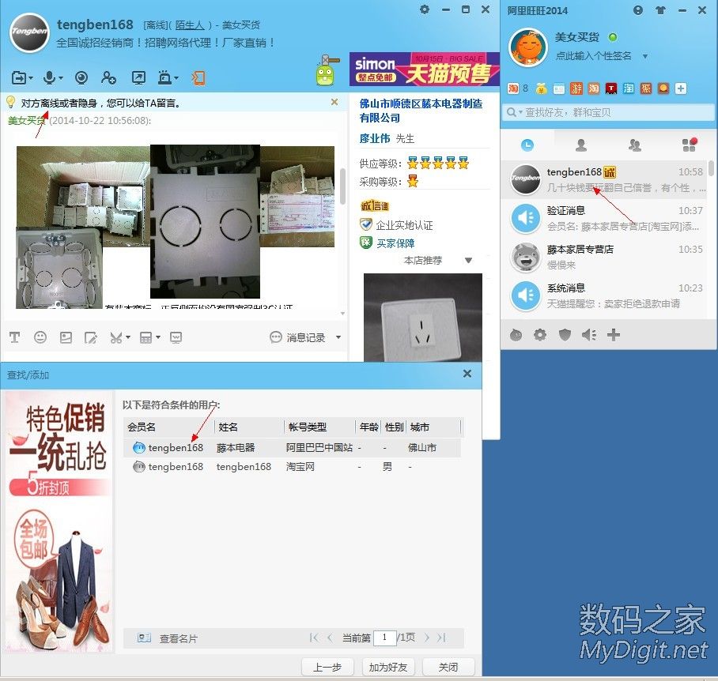The width and height of the screenshot is (718, 681).
Task: Click the 加为好友 button
Action: tap(387, 668)
